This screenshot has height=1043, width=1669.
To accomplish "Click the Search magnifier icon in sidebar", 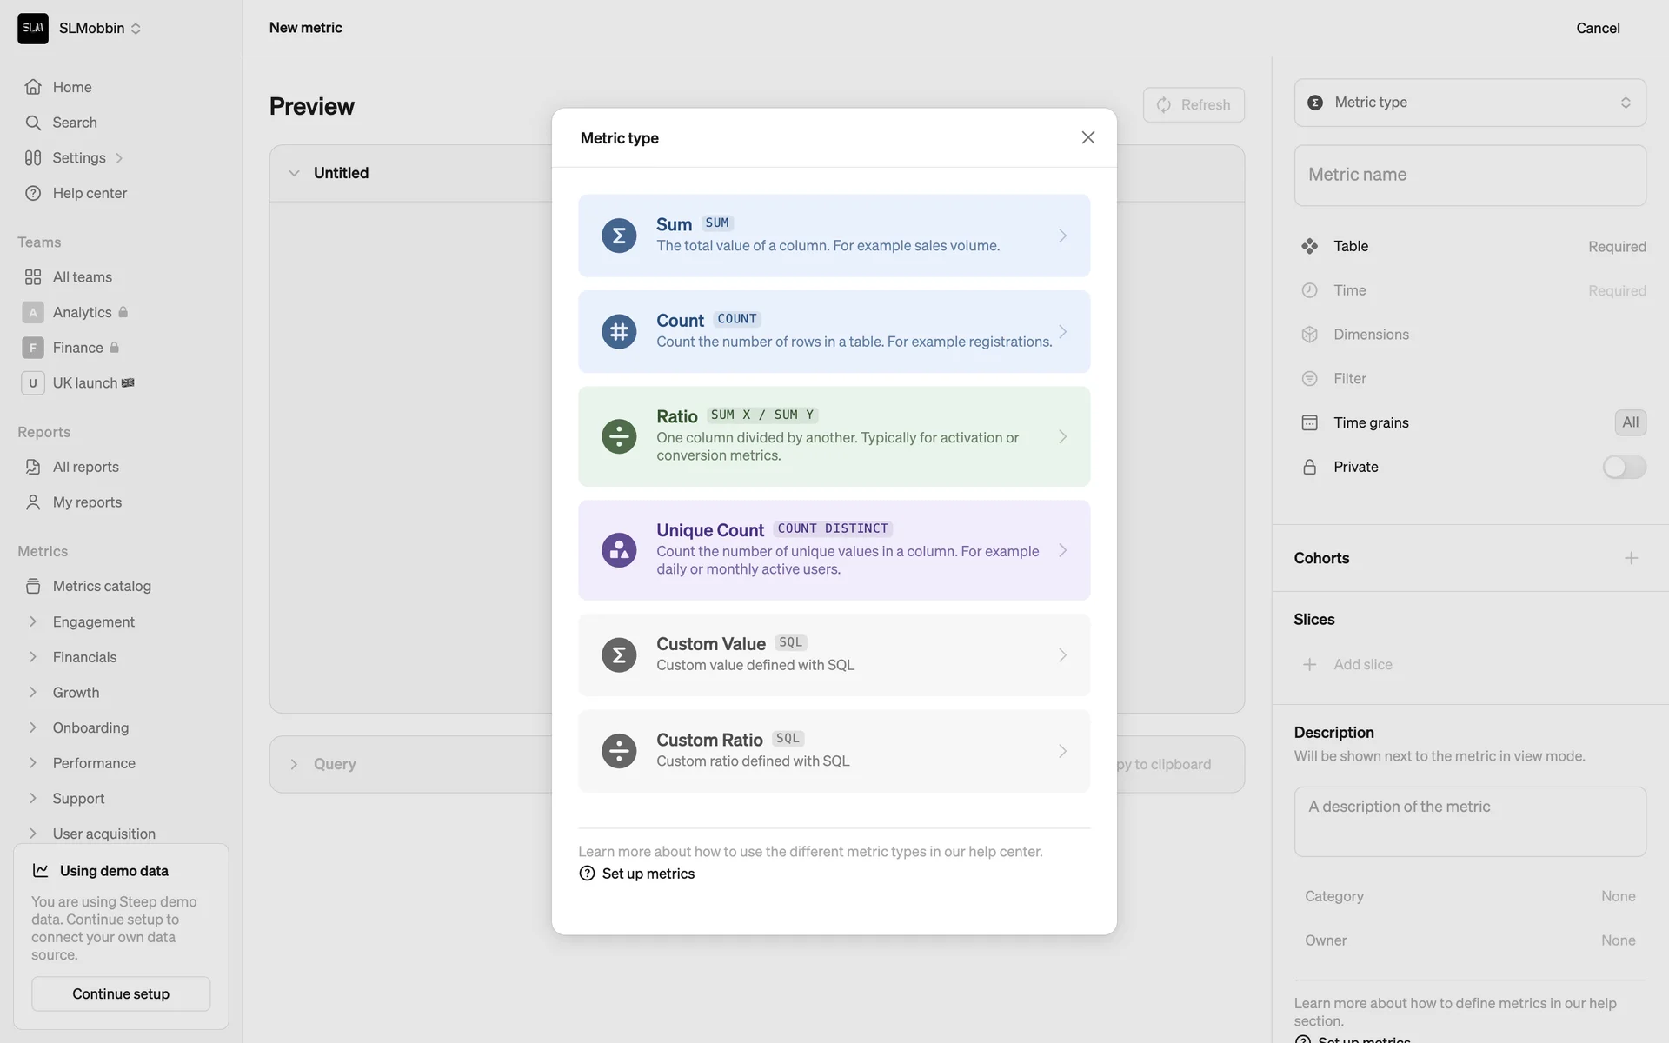I will point(33,123).
